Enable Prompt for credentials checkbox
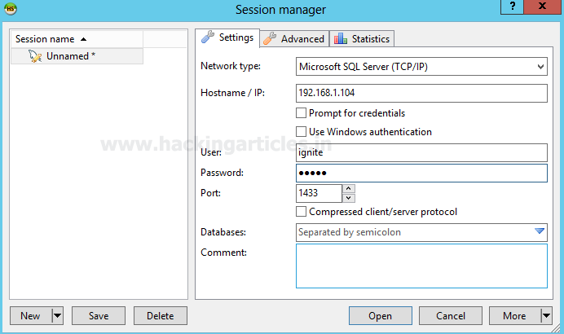 pyautogui.click(x=302, y=113)
